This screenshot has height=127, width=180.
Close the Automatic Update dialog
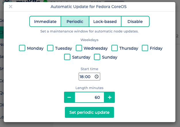(11, 7)
